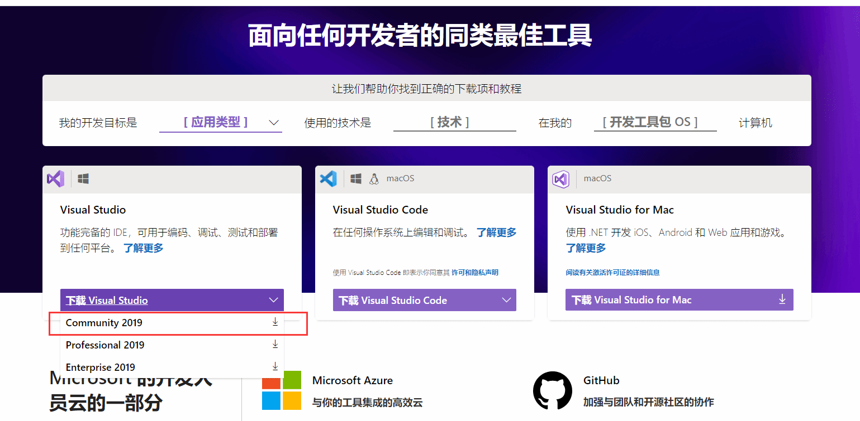The height and width of the screenshot is (421, 860).
Task: Open the 许可和隐私声明 link
Action: point(474,273)
